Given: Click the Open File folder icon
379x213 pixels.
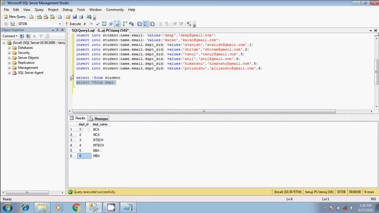Looking at the screenshot, I should click(68, 17).
